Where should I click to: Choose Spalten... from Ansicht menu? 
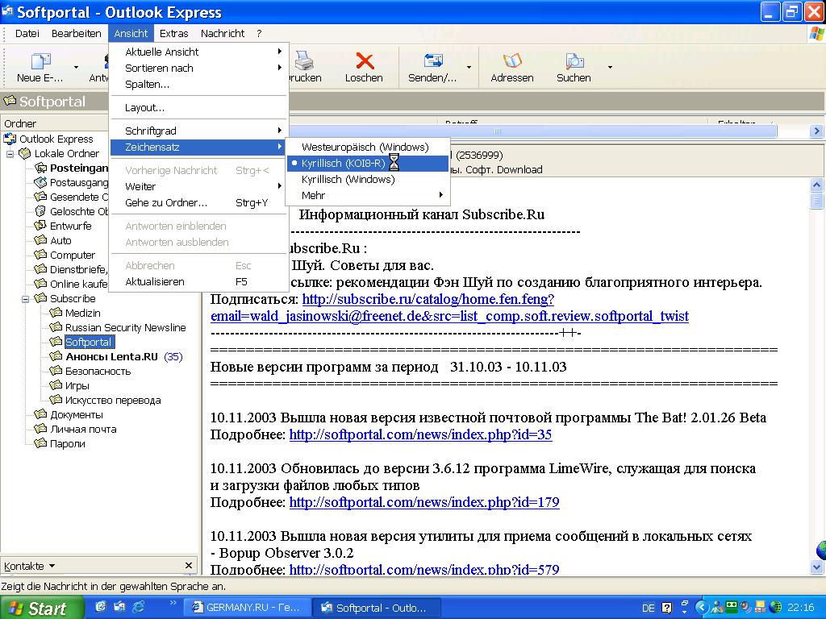[x=199, y=84]
